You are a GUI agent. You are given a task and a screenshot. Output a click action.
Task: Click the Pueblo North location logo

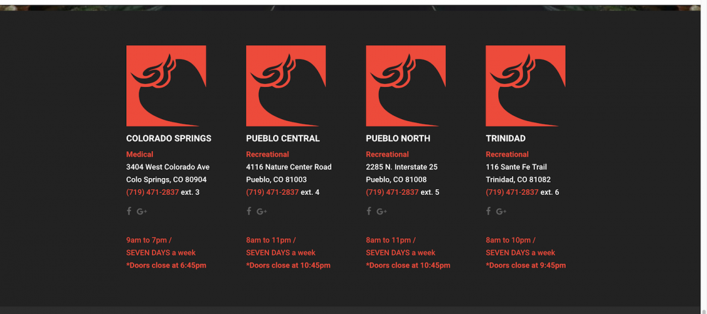pyautogui.click(x=406, y=86)
